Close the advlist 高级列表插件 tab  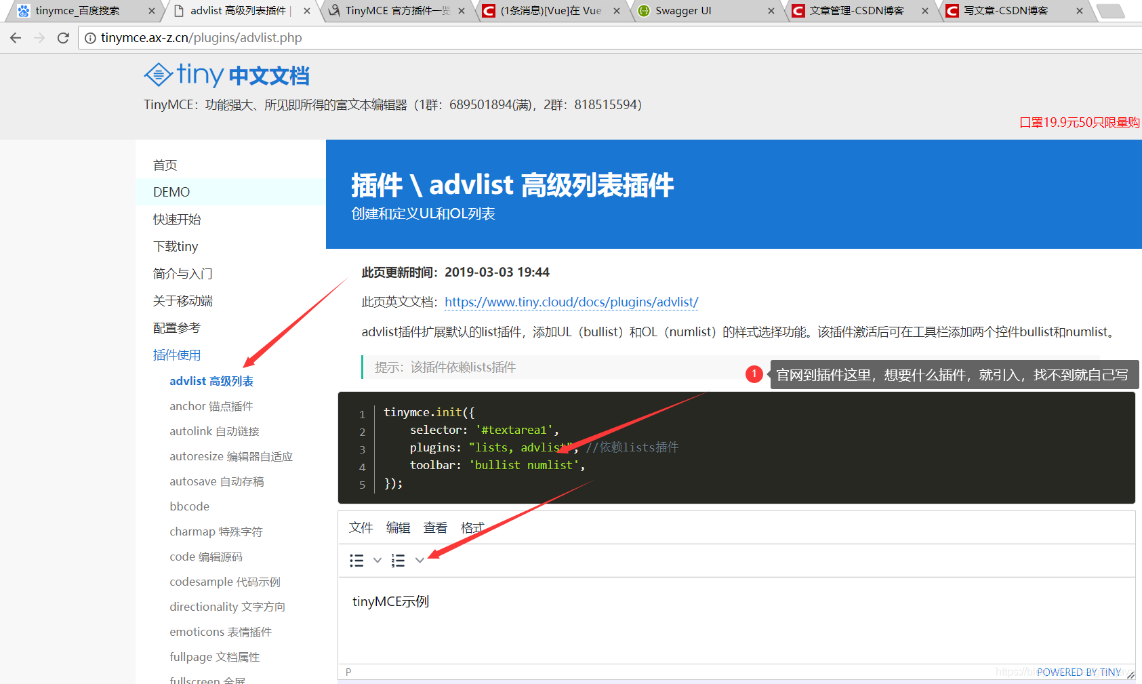click(307, 11)
